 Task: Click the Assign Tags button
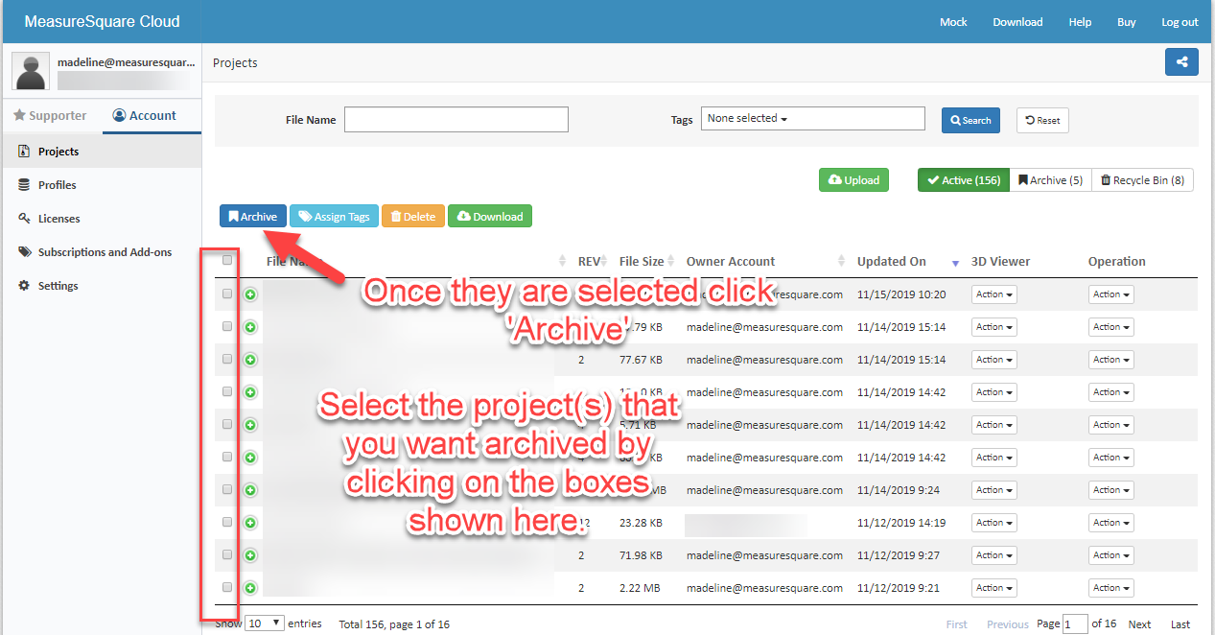coord(334,217)
